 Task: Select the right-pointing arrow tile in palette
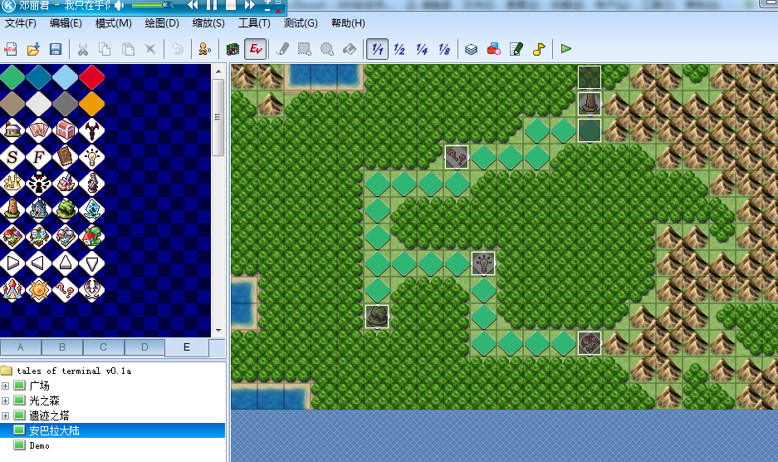(12, 263)
